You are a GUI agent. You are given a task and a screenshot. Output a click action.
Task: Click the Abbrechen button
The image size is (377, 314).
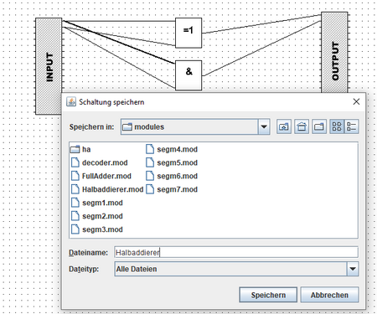point(329,295)
